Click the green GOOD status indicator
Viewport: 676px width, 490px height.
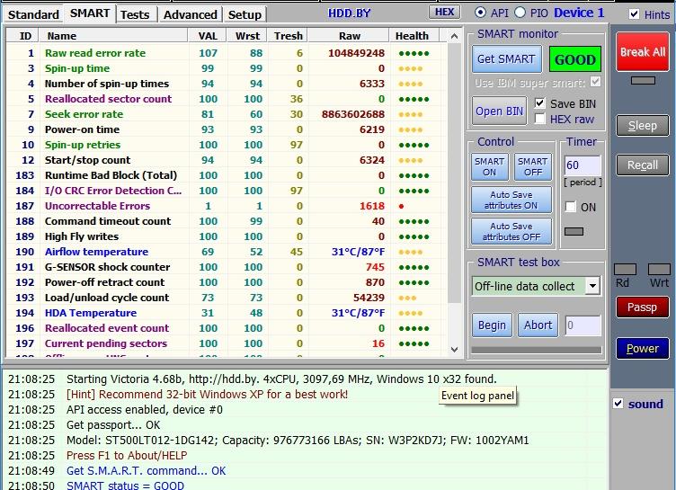click(575, 59)
